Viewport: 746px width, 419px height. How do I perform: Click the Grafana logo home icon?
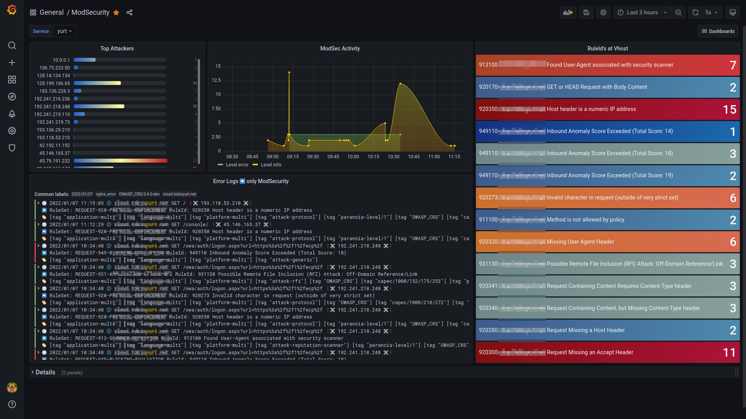pyautogui.click(x=12, y=10)
